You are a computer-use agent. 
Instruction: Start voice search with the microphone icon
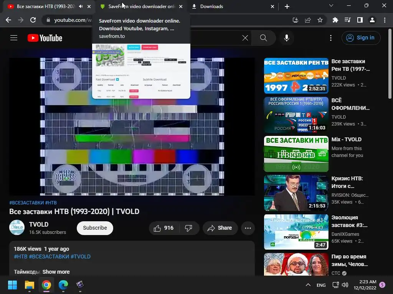286,38
